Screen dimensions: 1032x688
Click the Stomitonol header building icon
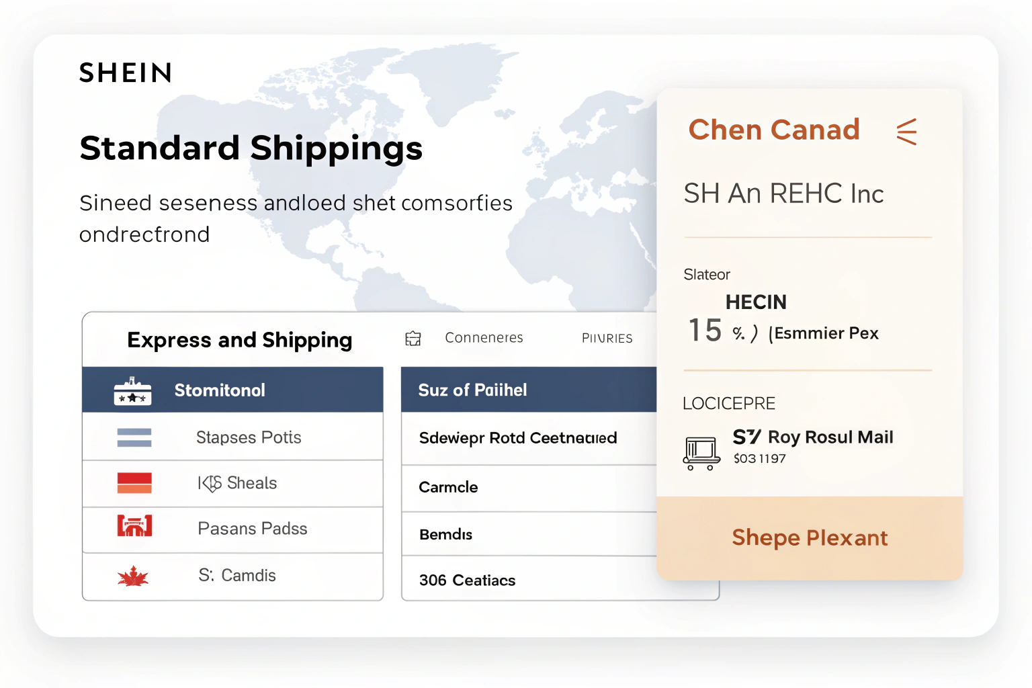(132, 391)
